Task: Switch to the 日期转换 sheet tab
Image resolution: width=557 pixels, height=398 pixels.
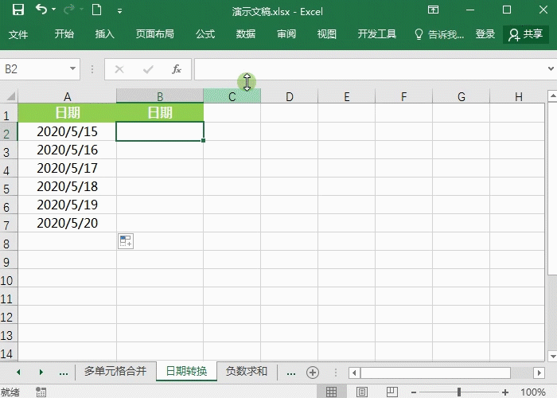Action: (186, 372)
